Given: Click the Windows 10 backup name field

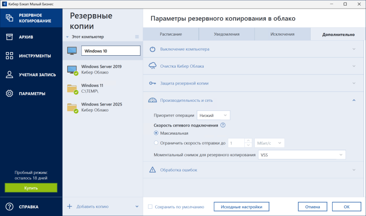Looking at the screenshot, I should click(x=110, y=51).
